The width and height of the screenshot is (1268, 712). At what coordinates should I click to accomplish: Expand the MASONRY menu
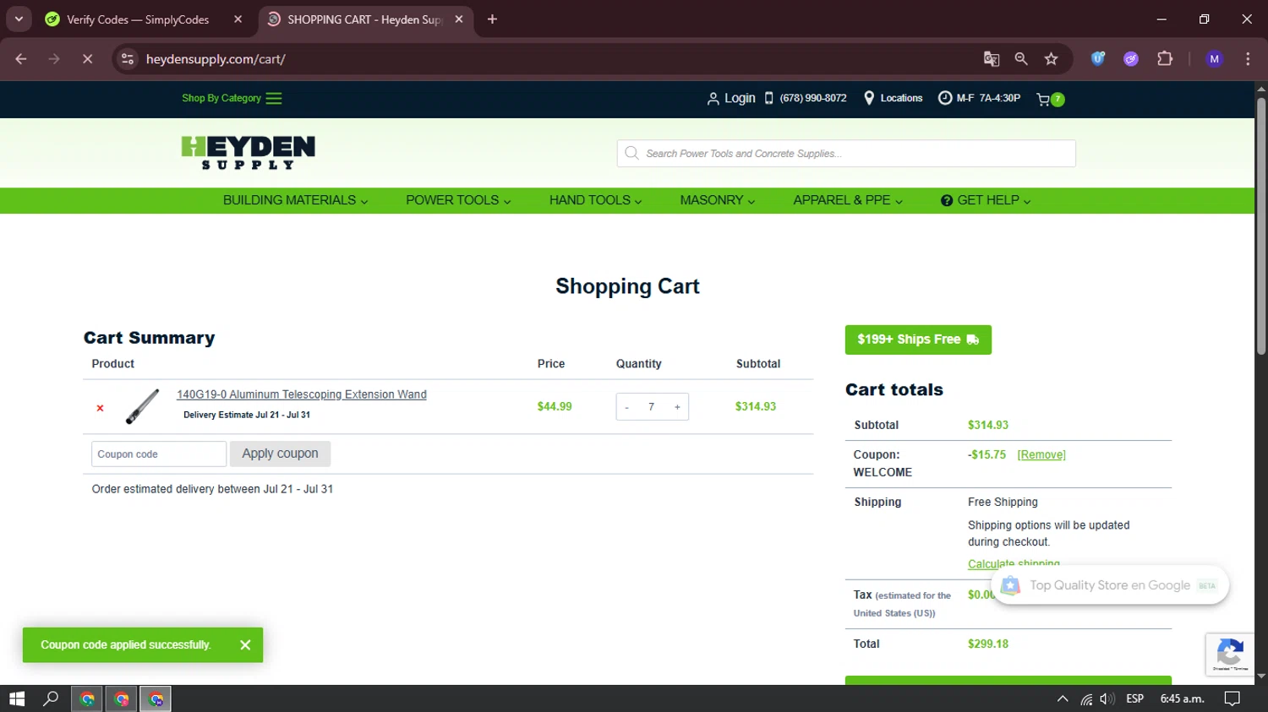[717, 200]
